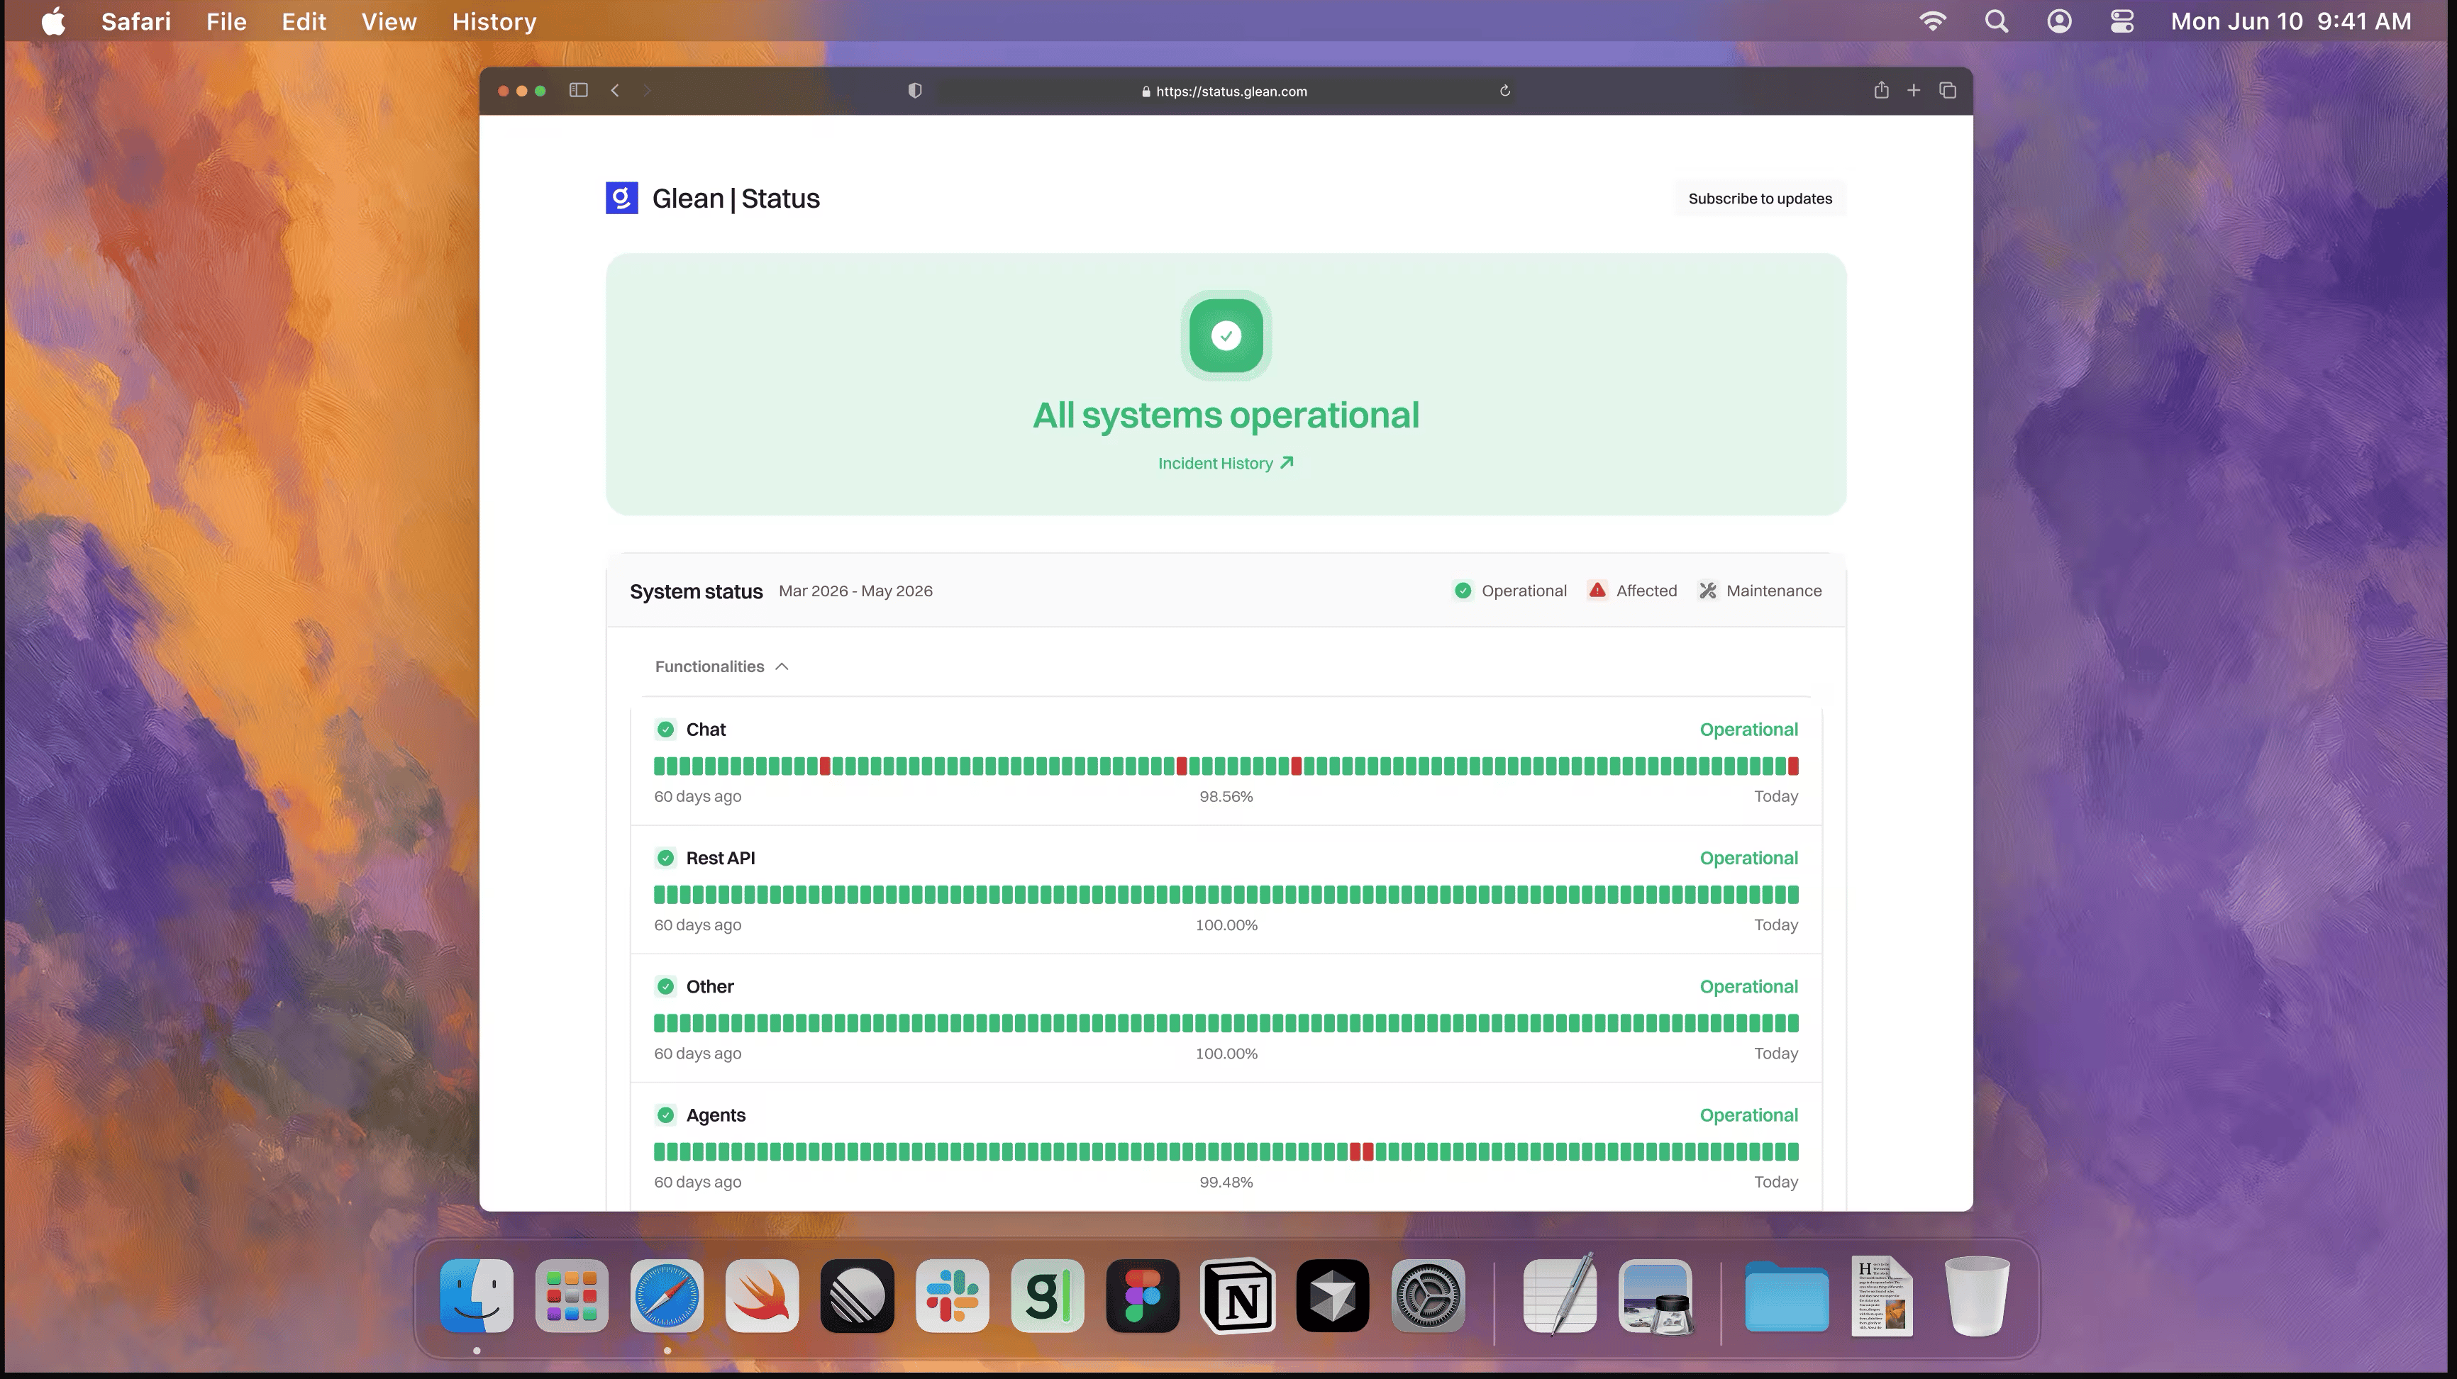Click Chat's red bar at Today
This screenshot has width=2457, height=1379.
[1793, 766]
